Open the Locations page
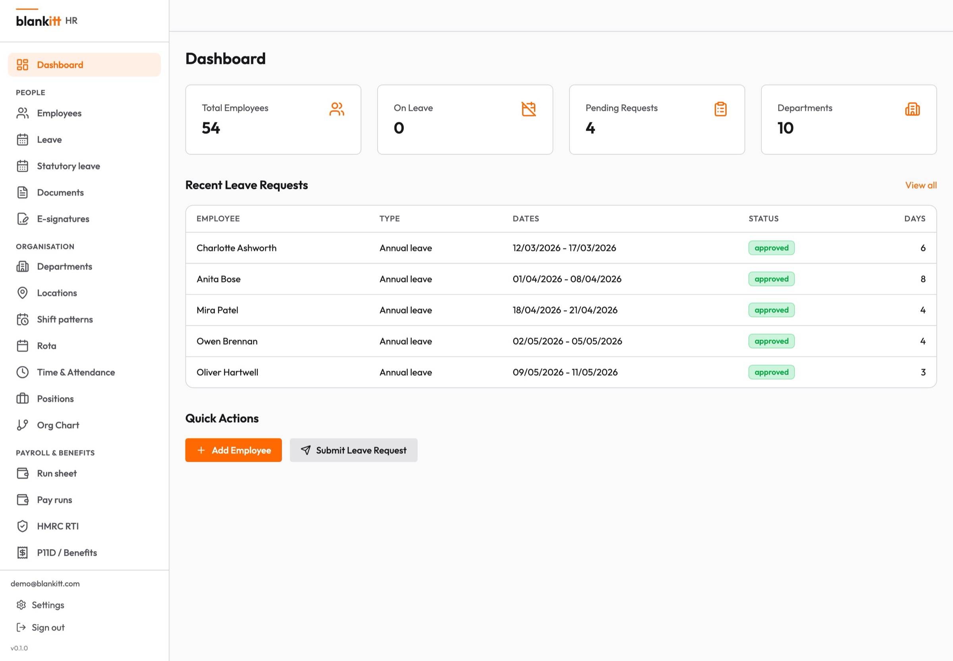 84,293
